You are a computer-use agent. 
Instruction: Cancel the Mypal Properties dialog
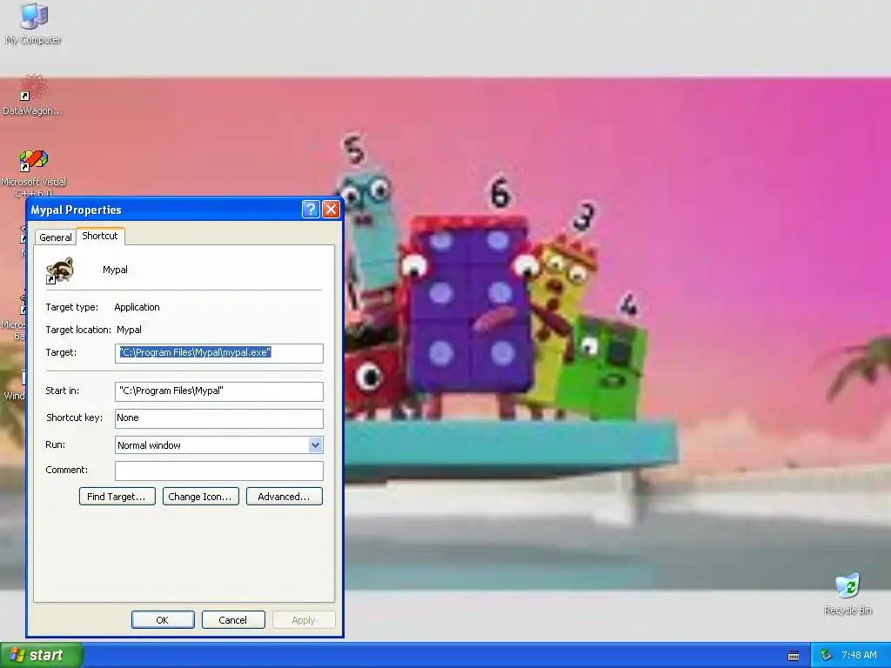point(233,619)
